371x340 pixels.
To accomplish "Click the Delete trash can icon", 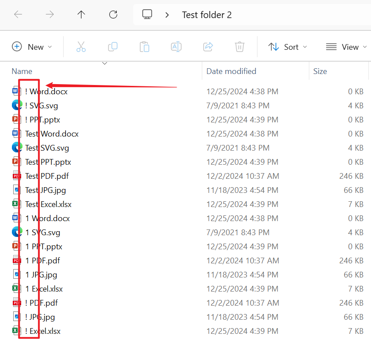I will 240,47.
